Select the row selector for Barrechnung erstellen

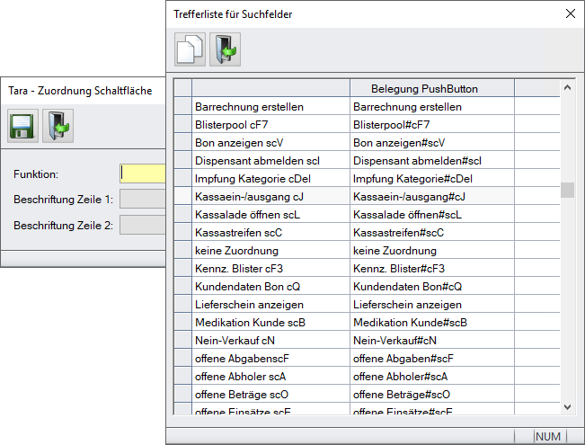tap(182, 106)
